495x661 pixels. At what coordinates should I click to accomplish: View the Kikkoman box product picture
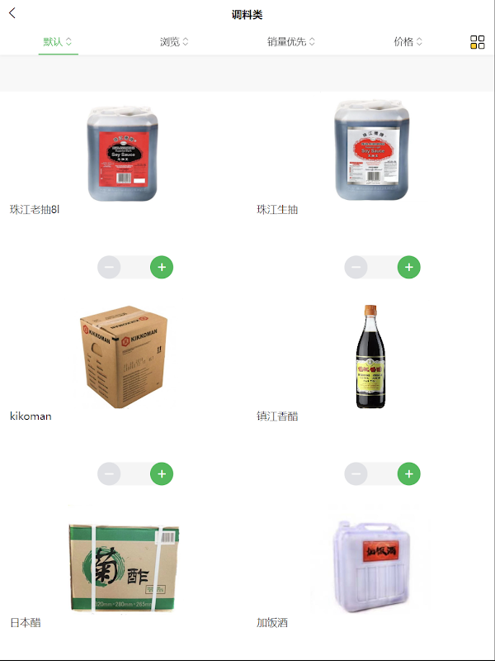coord(123,357)
